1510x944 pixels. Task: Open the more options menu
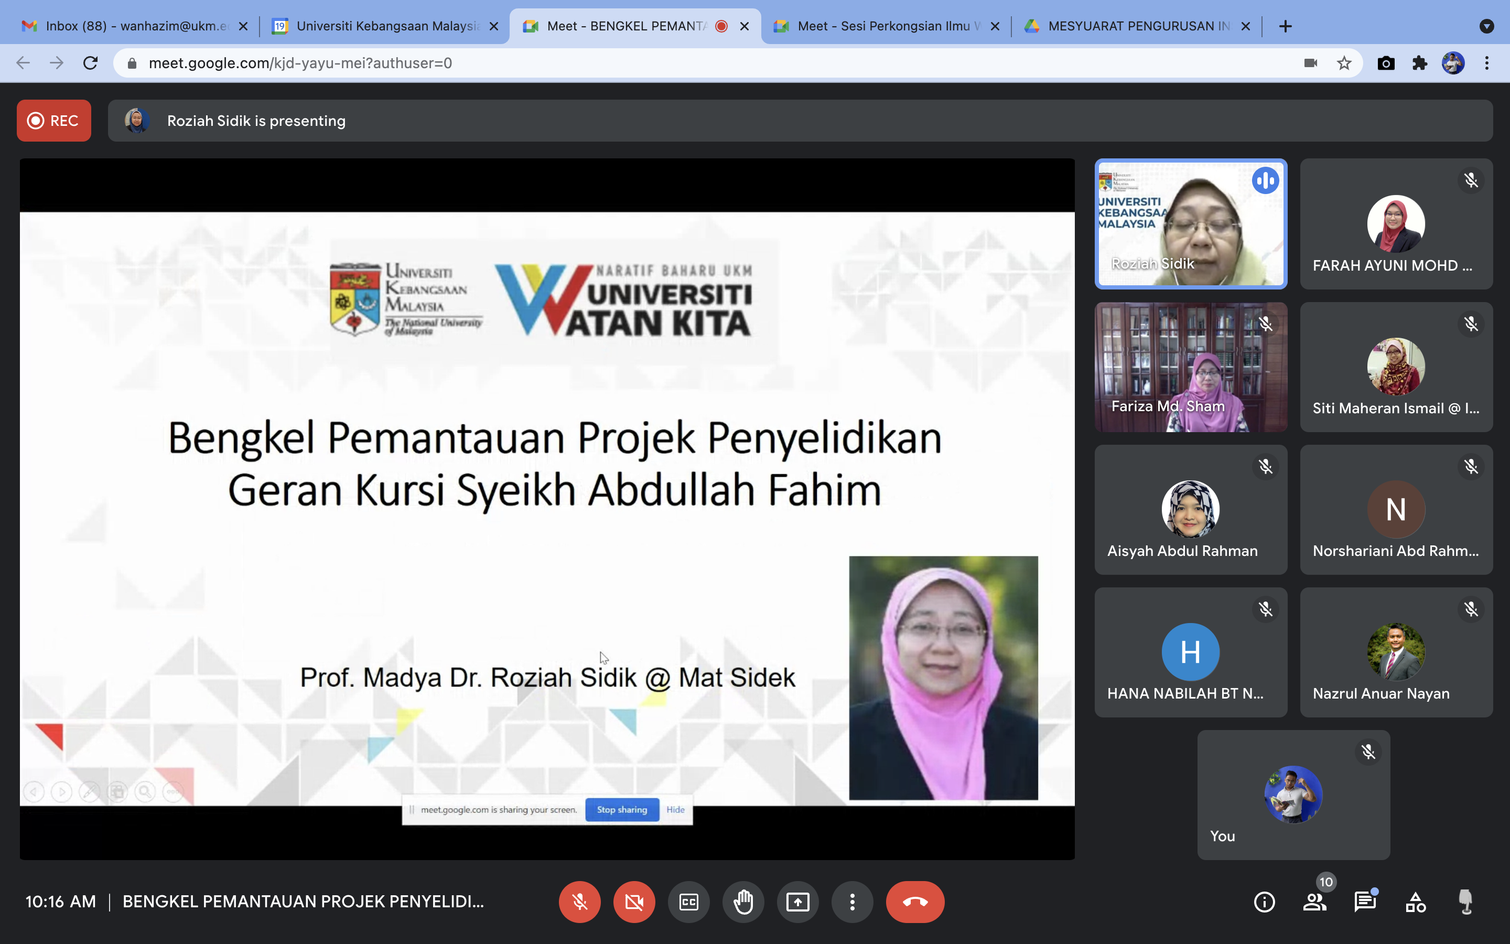(853, 902)
